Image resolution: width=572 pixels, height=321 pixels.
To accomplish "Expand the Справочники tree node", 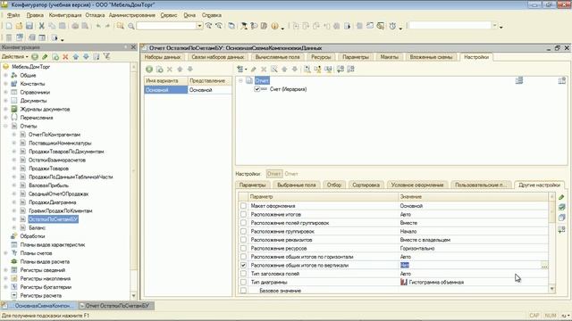I will click(5, 92).
